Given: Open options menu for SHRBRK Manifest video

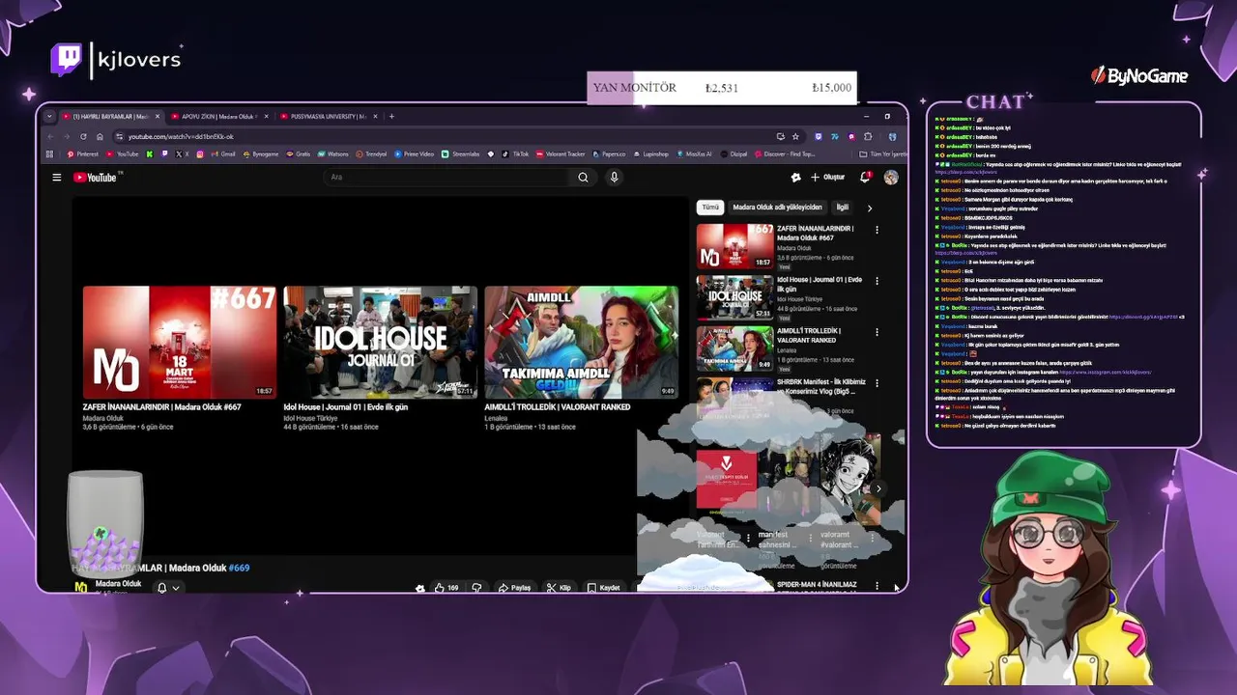Looking at the screenshot, I should pyautogui.click(x=877, y=383).
